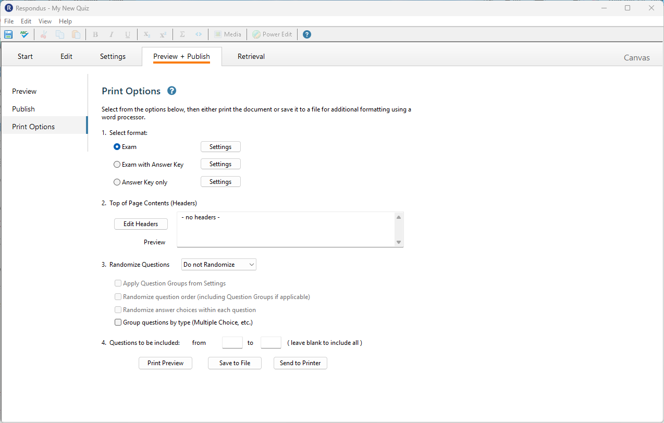
Task: Open the Print Options help icon
Action: [x=171, y=91]
